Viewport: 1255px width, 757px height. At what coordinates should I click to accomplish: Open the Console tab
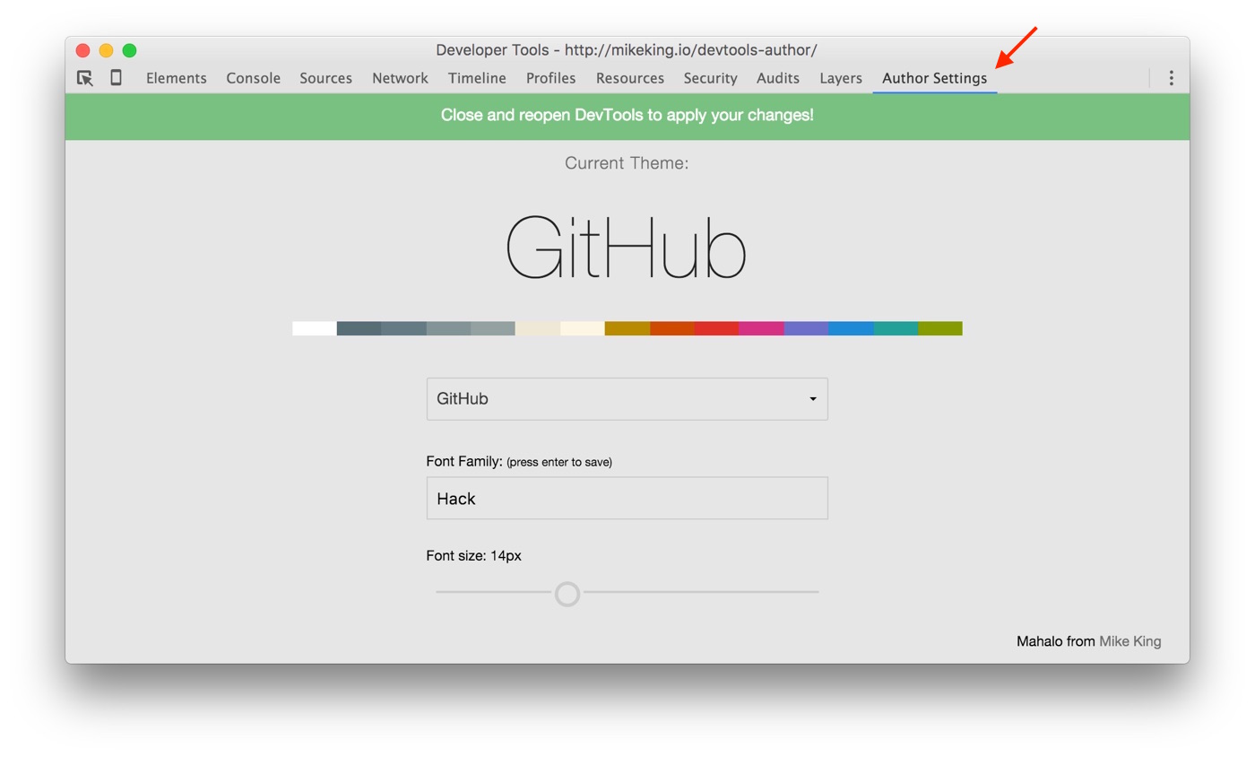point(254,78)
